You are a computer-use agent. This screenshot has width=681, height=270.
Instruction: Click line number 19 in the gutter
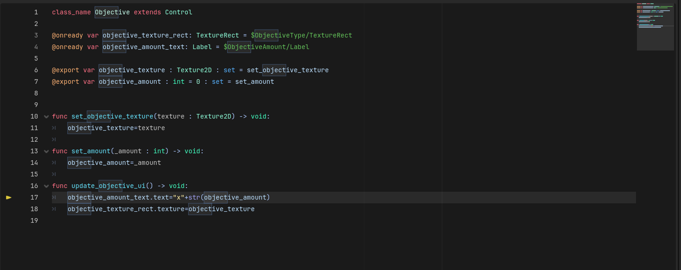[x=34, y=220]
